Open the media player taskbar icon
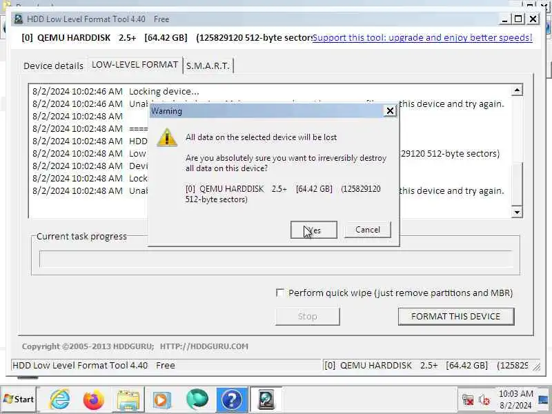 (x=161, y=400)
